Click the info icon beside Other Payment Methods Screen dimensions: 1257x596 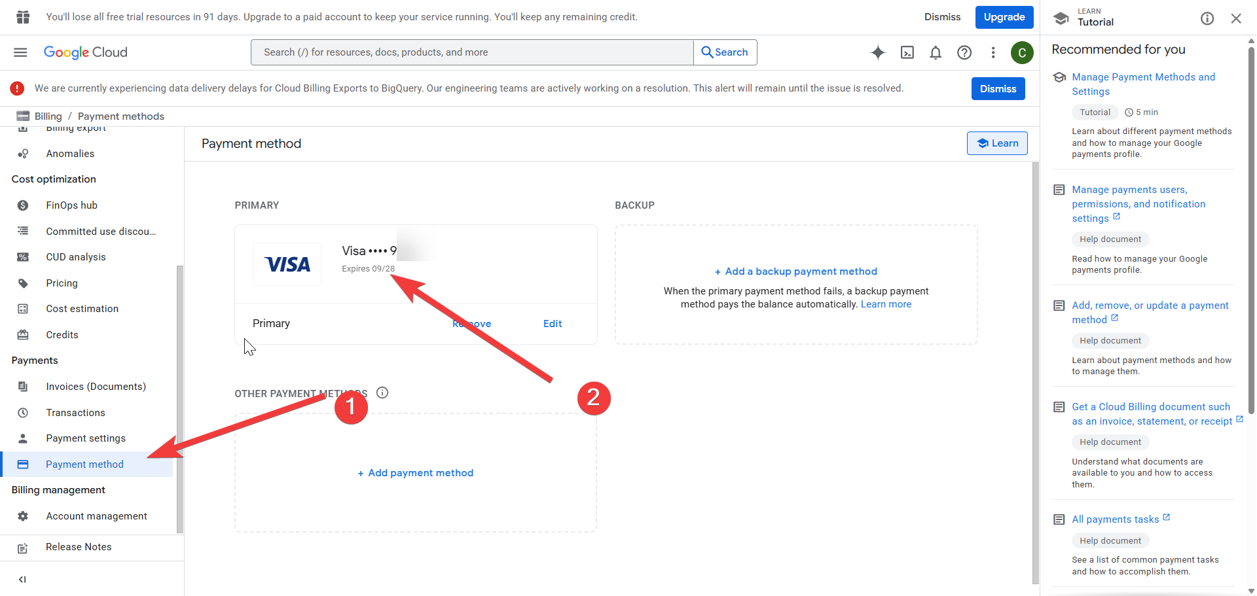pyautogui.click(x=382, y=393)
